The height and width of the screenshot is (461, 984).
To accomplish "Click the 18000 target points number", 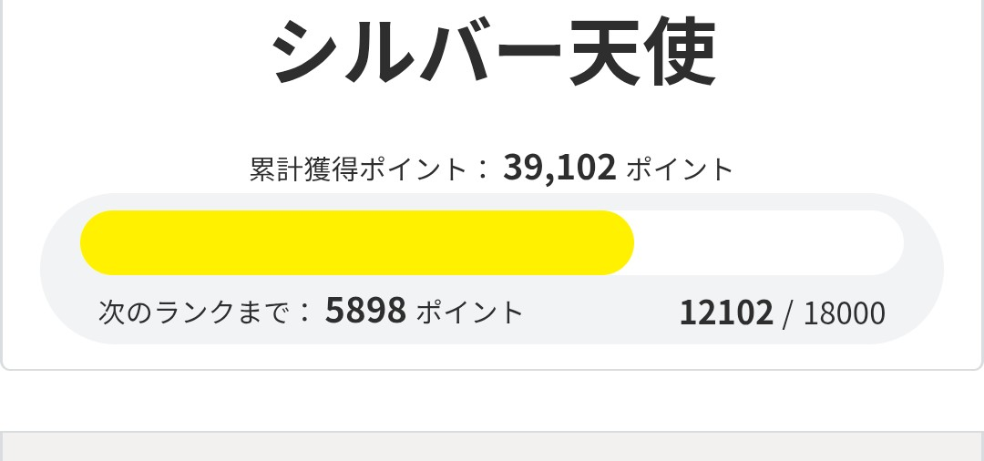I will pyautogui.click(x=844, y=313).
